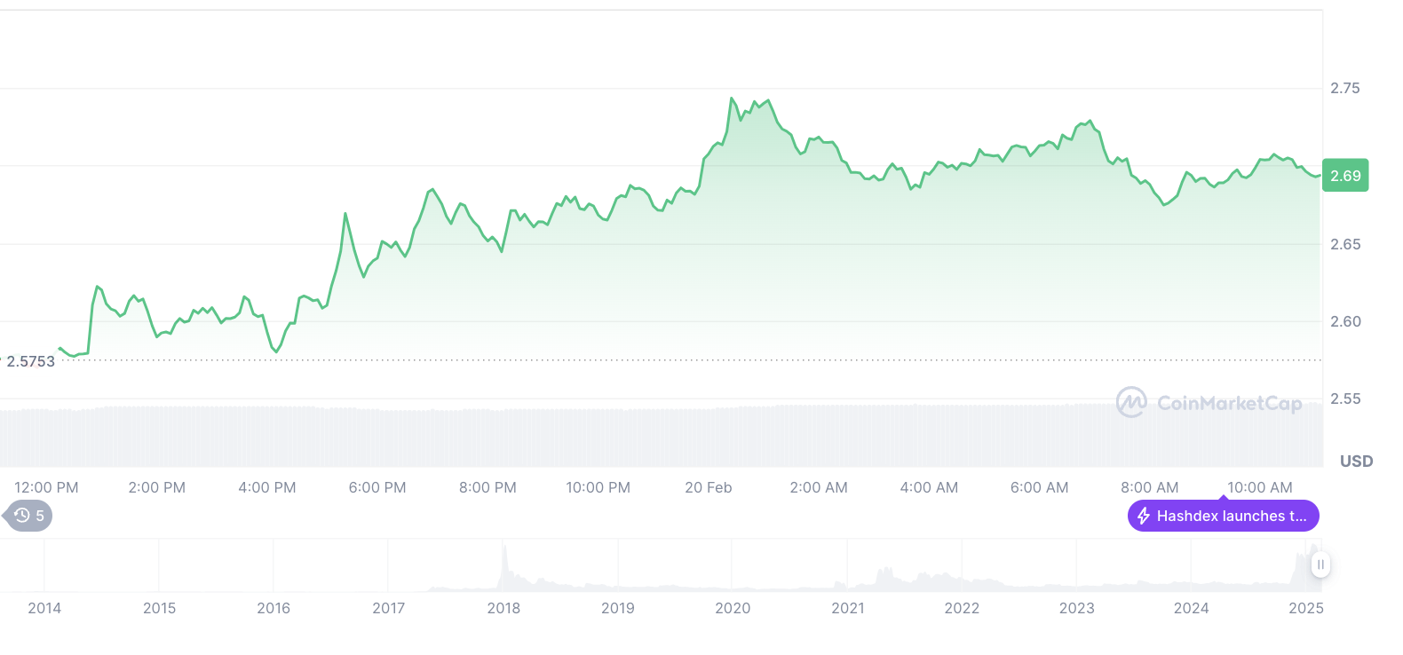Image resolution: width=1403 pixels, height=655 pixels.
Task: Click the 2:00 AM time axis label
Action: click(x=819, y=487)
